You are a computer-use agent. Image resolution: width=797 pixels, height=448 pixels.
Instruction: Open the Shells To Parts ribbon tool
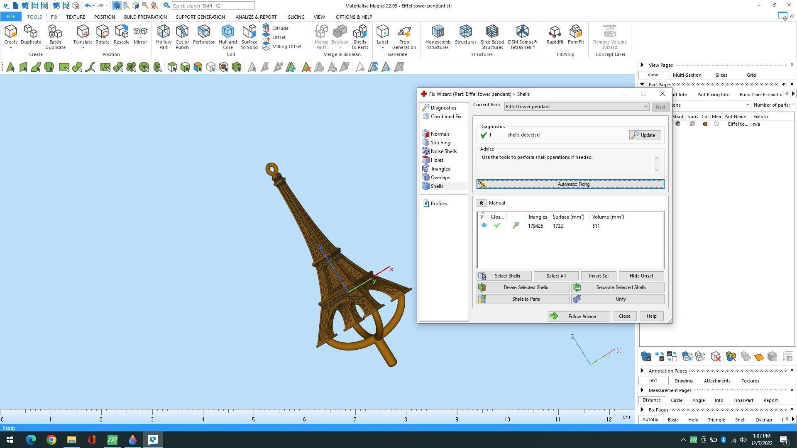pos(359,37)
